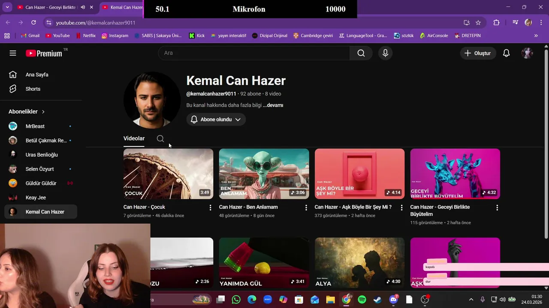Open the notifications bell
This screenshot has width=549, height=308.
click(506, 53)
